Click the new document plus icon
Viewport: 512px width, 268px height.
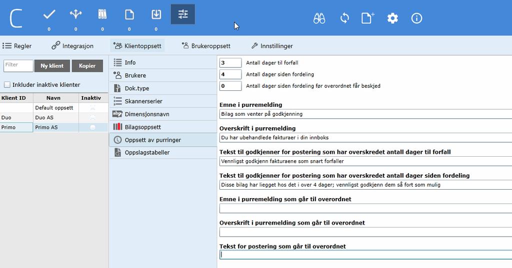coord(367,18)
